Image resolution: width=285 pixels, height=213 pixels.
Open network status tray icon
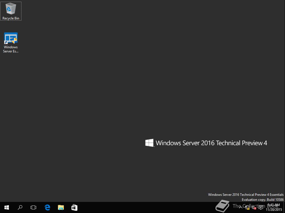(247, 207)
